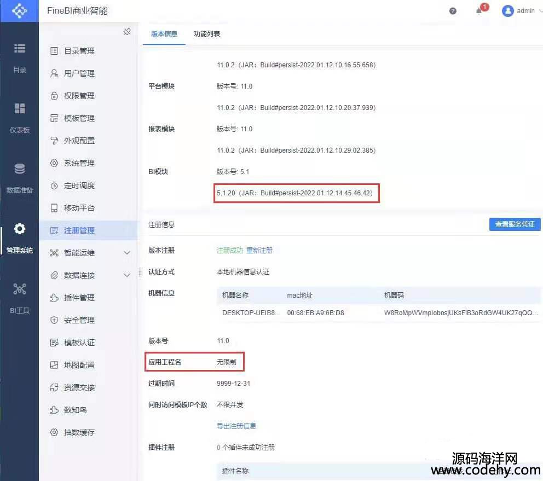The height and width of the screenshot is (481, 543).
Task: Click the admin user avatar icon
Action: [507, 11]
